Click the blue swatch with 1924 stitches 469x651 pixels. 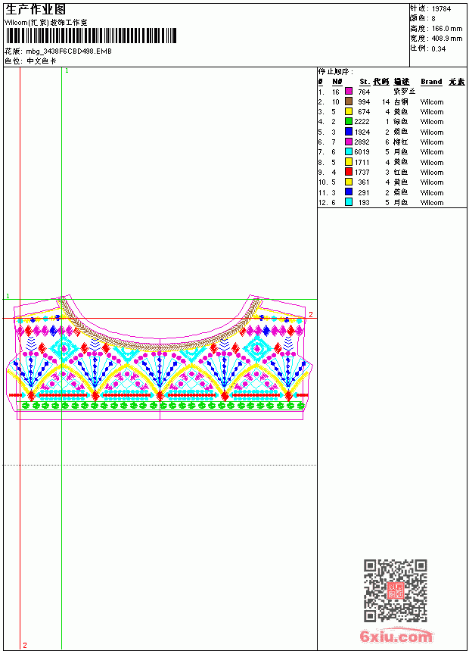tap(349, 132)
